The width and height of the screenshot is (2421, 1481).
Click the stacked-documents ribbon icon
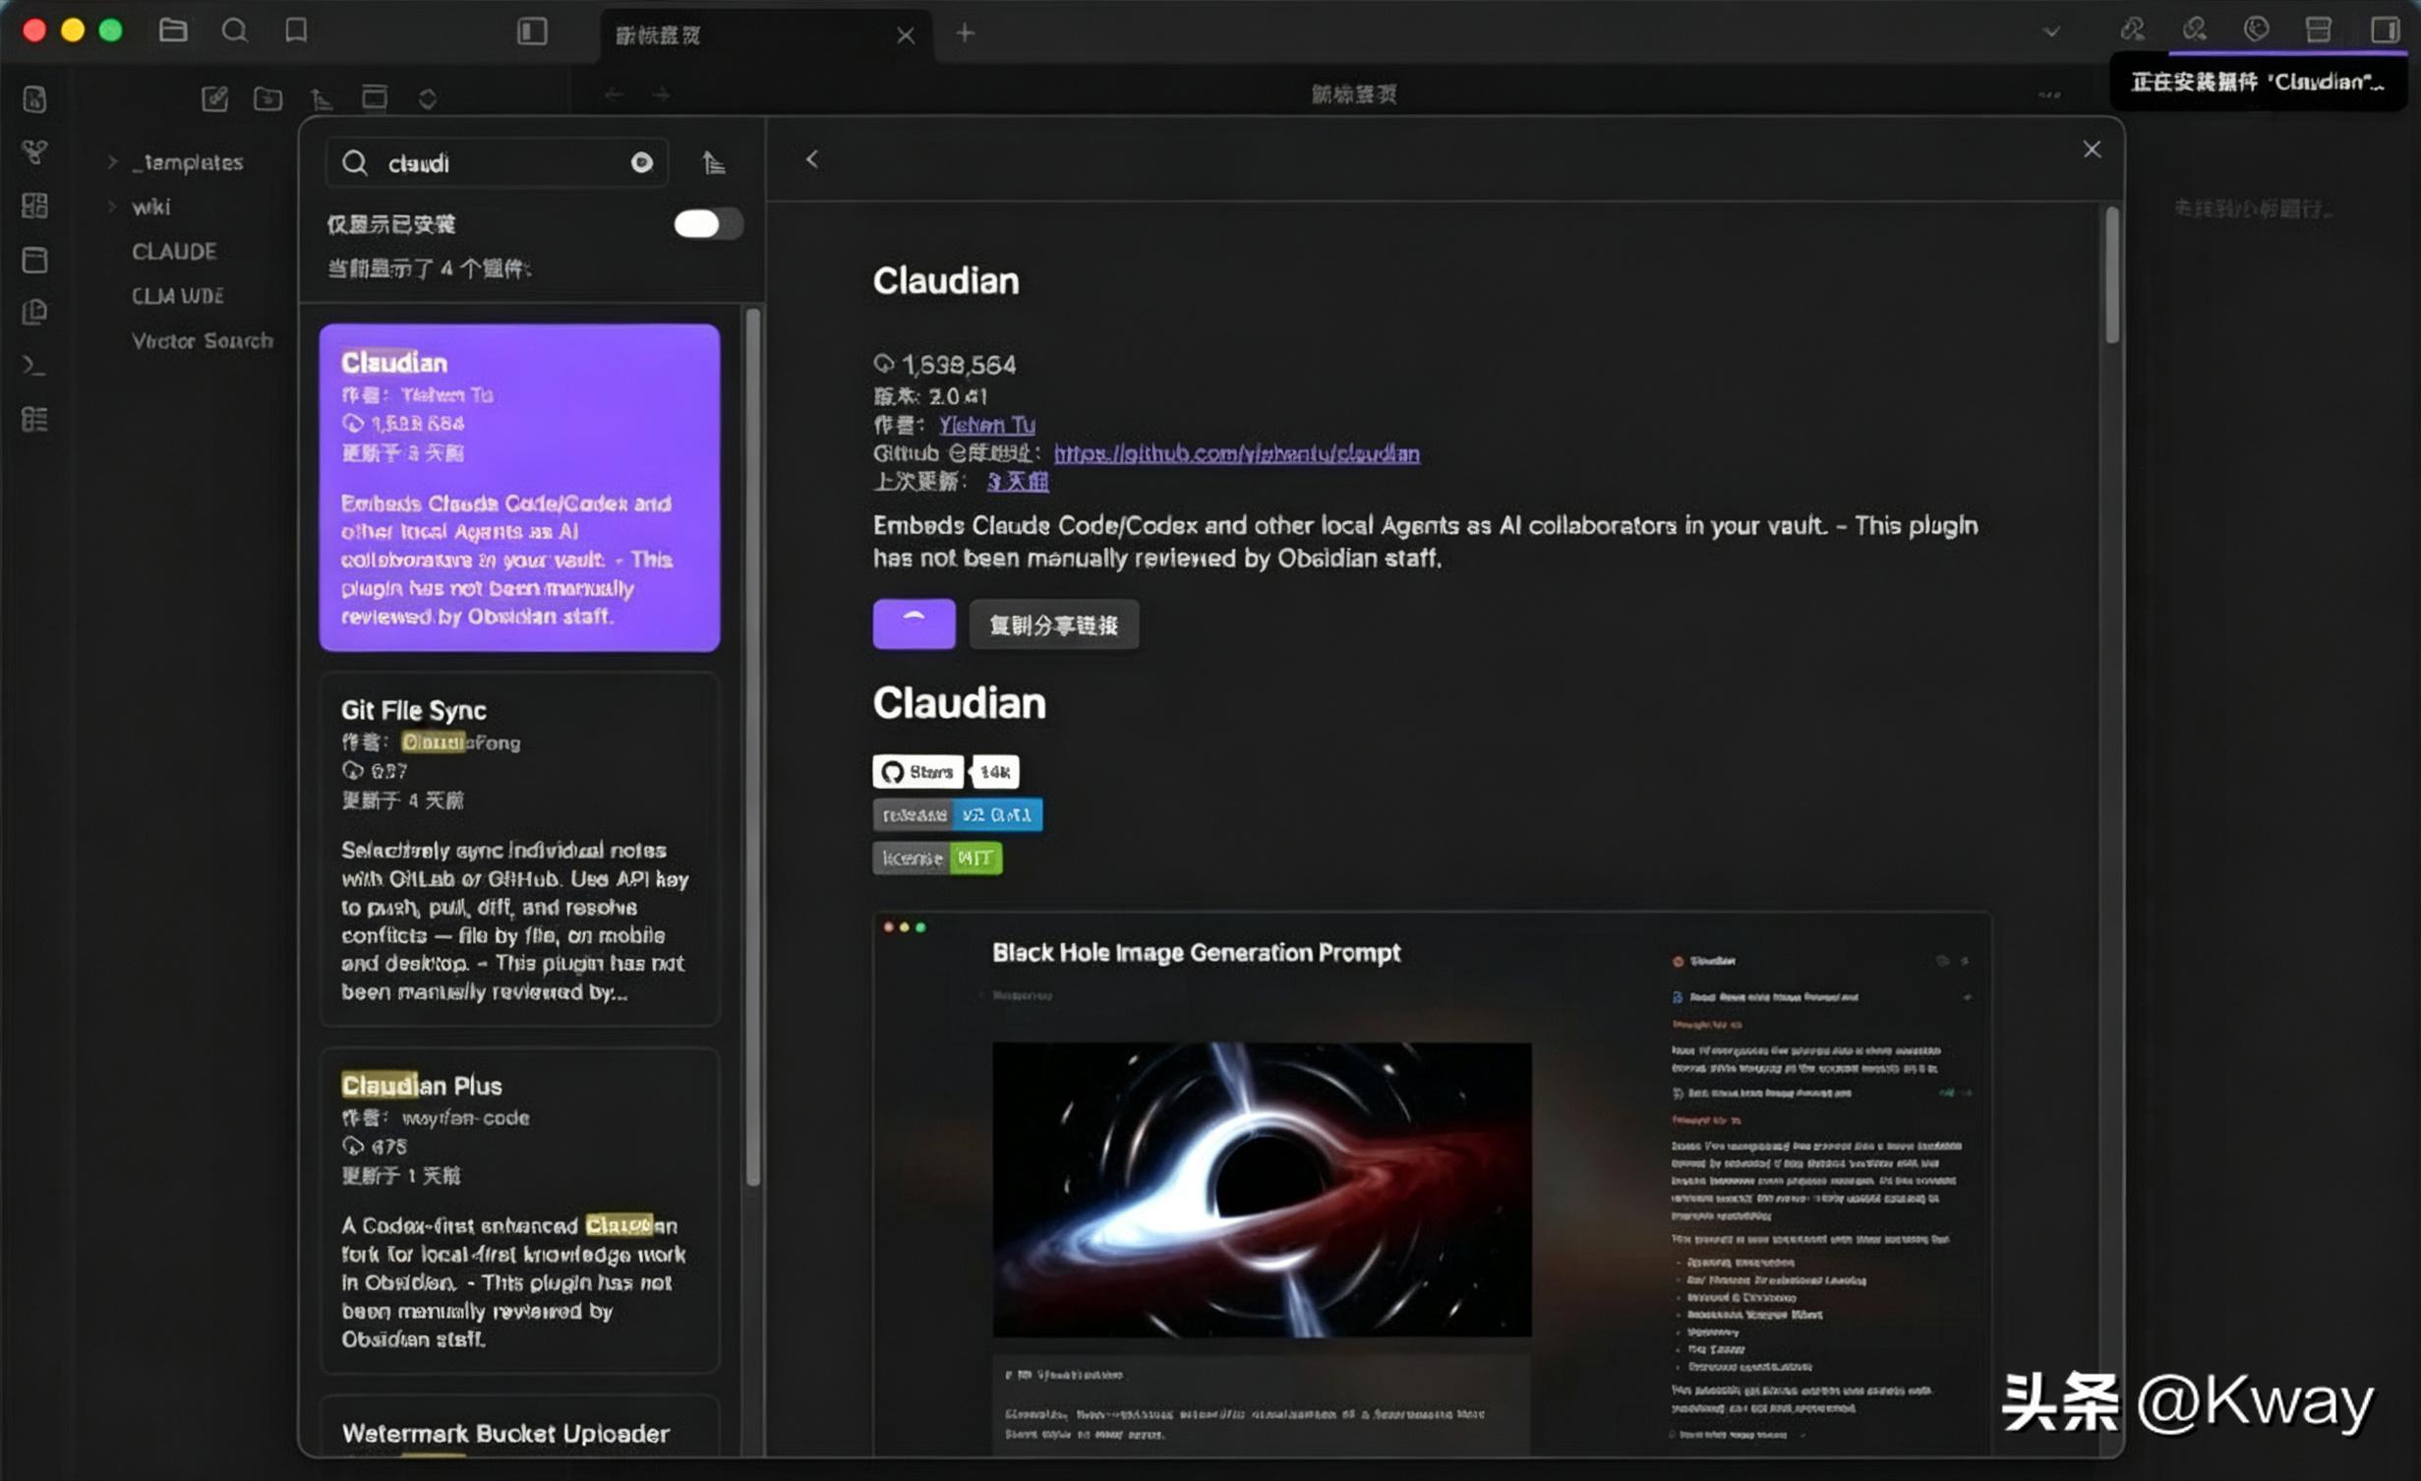34,313
